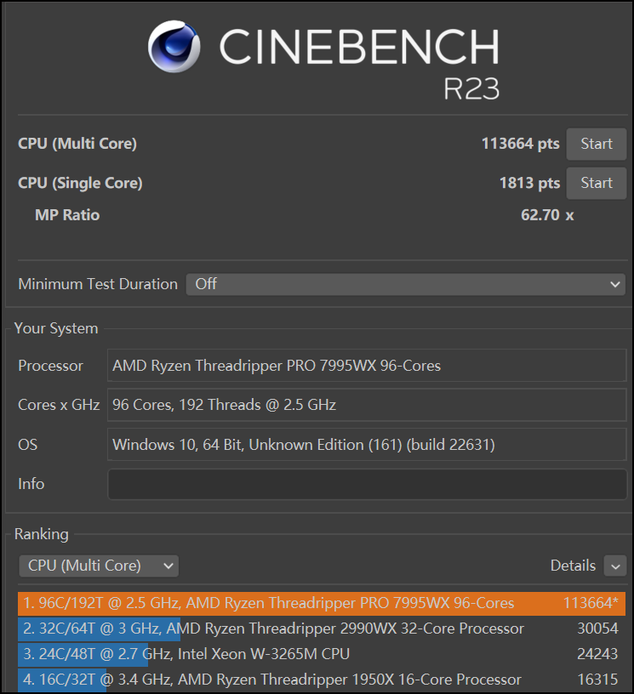This screenshot has height=694, width=634.
Task: Expand the Details chevron button
Action: pos(614,566)
